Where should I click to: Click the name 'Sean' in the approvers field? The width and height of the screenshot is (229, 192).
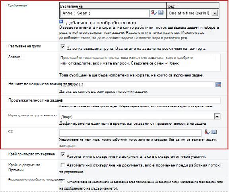[x=82, y=13]
